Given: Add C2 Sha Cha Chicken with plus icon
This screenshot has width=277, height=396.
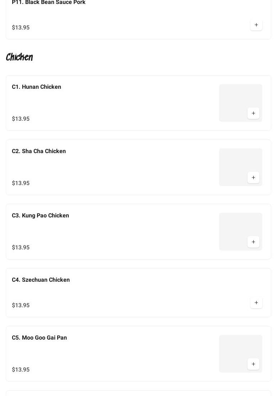Looking at the screenshot, I should [253, 178].
